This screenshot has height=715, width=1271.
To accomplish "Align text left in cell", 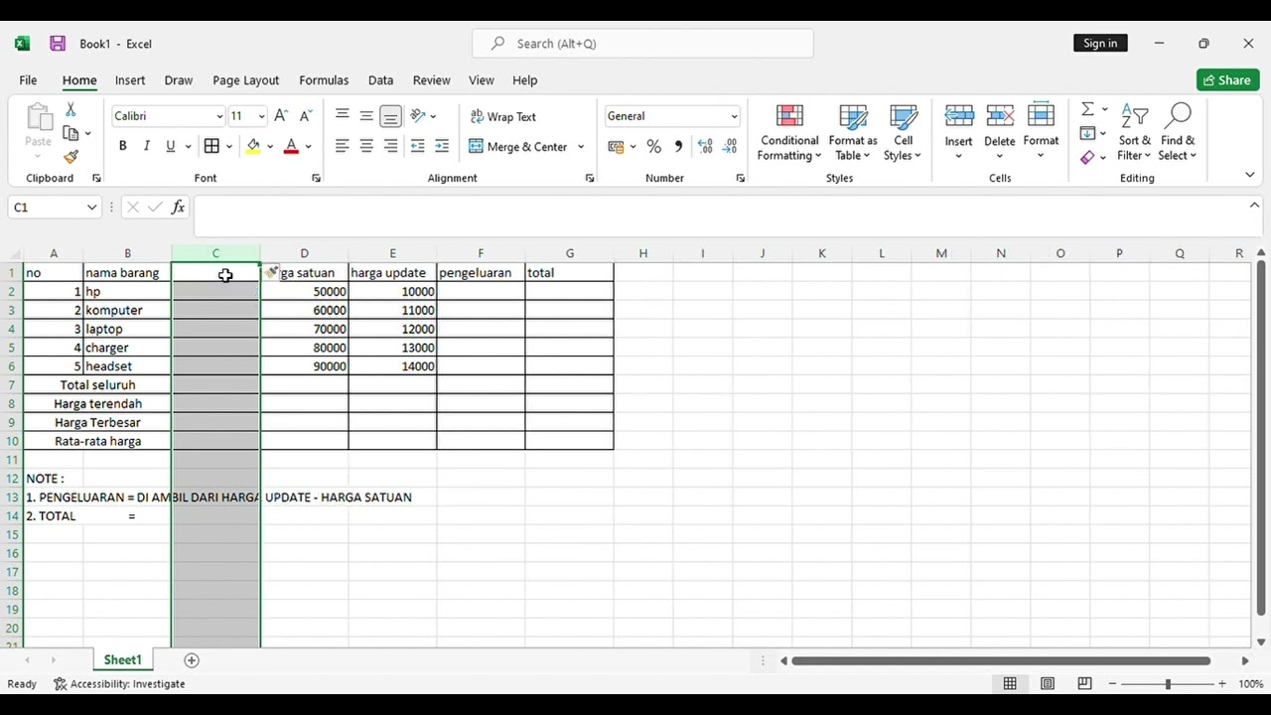I will point(343,146).
